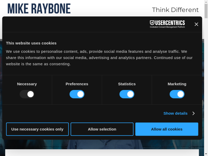Accept with Allow all cookies button
The image size is (208, 156).
(167, 129)
